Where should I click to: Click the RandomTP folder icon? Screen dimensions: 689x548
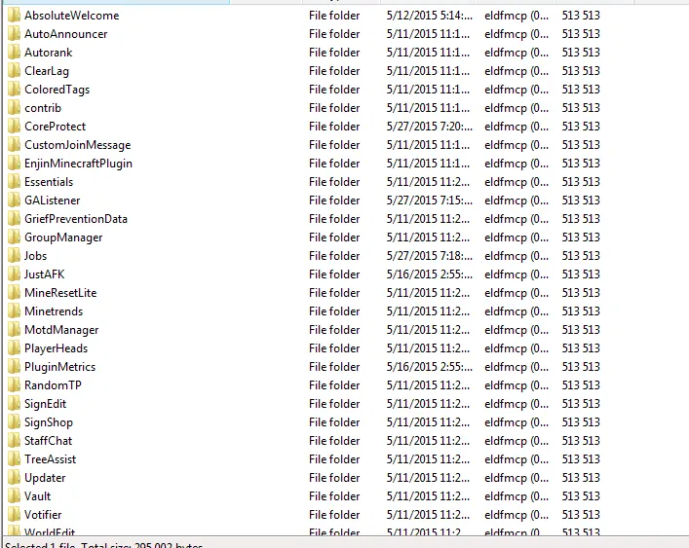tap(14, 384)
